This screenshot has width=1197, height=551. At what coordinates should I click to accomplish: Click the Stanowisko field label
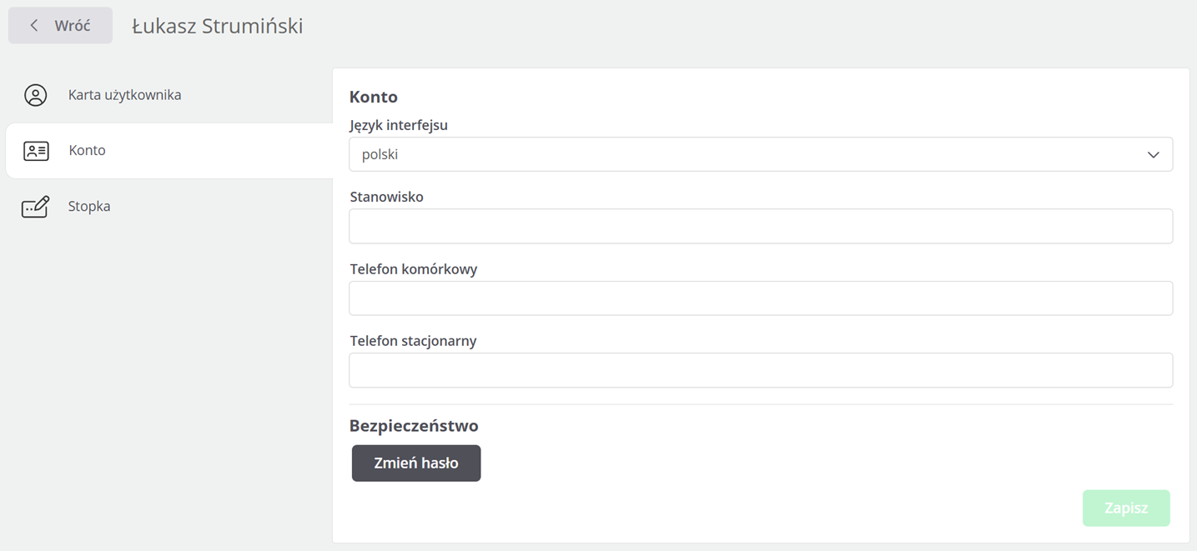pos(387,198)
